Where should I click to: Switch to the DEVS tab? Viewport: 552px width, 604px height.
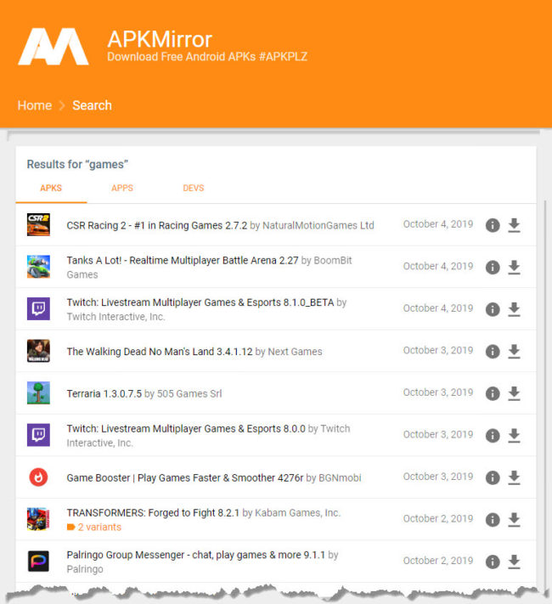point(194,188)
